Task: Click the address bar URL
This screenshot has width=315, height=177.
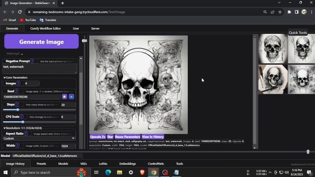Action: point(79,12)
